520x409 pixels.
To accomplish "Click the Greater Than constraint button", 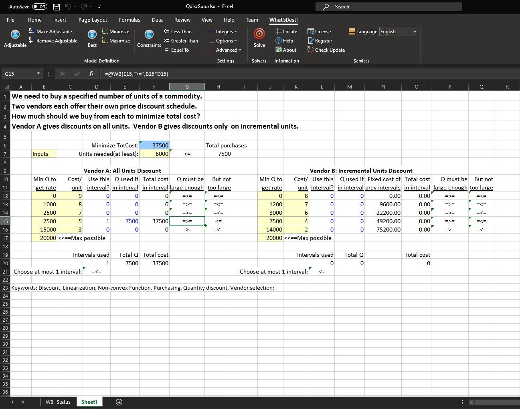I will (181, 41).
